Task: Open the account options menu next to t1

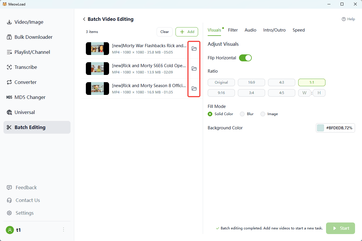Action: click(64, 230)
